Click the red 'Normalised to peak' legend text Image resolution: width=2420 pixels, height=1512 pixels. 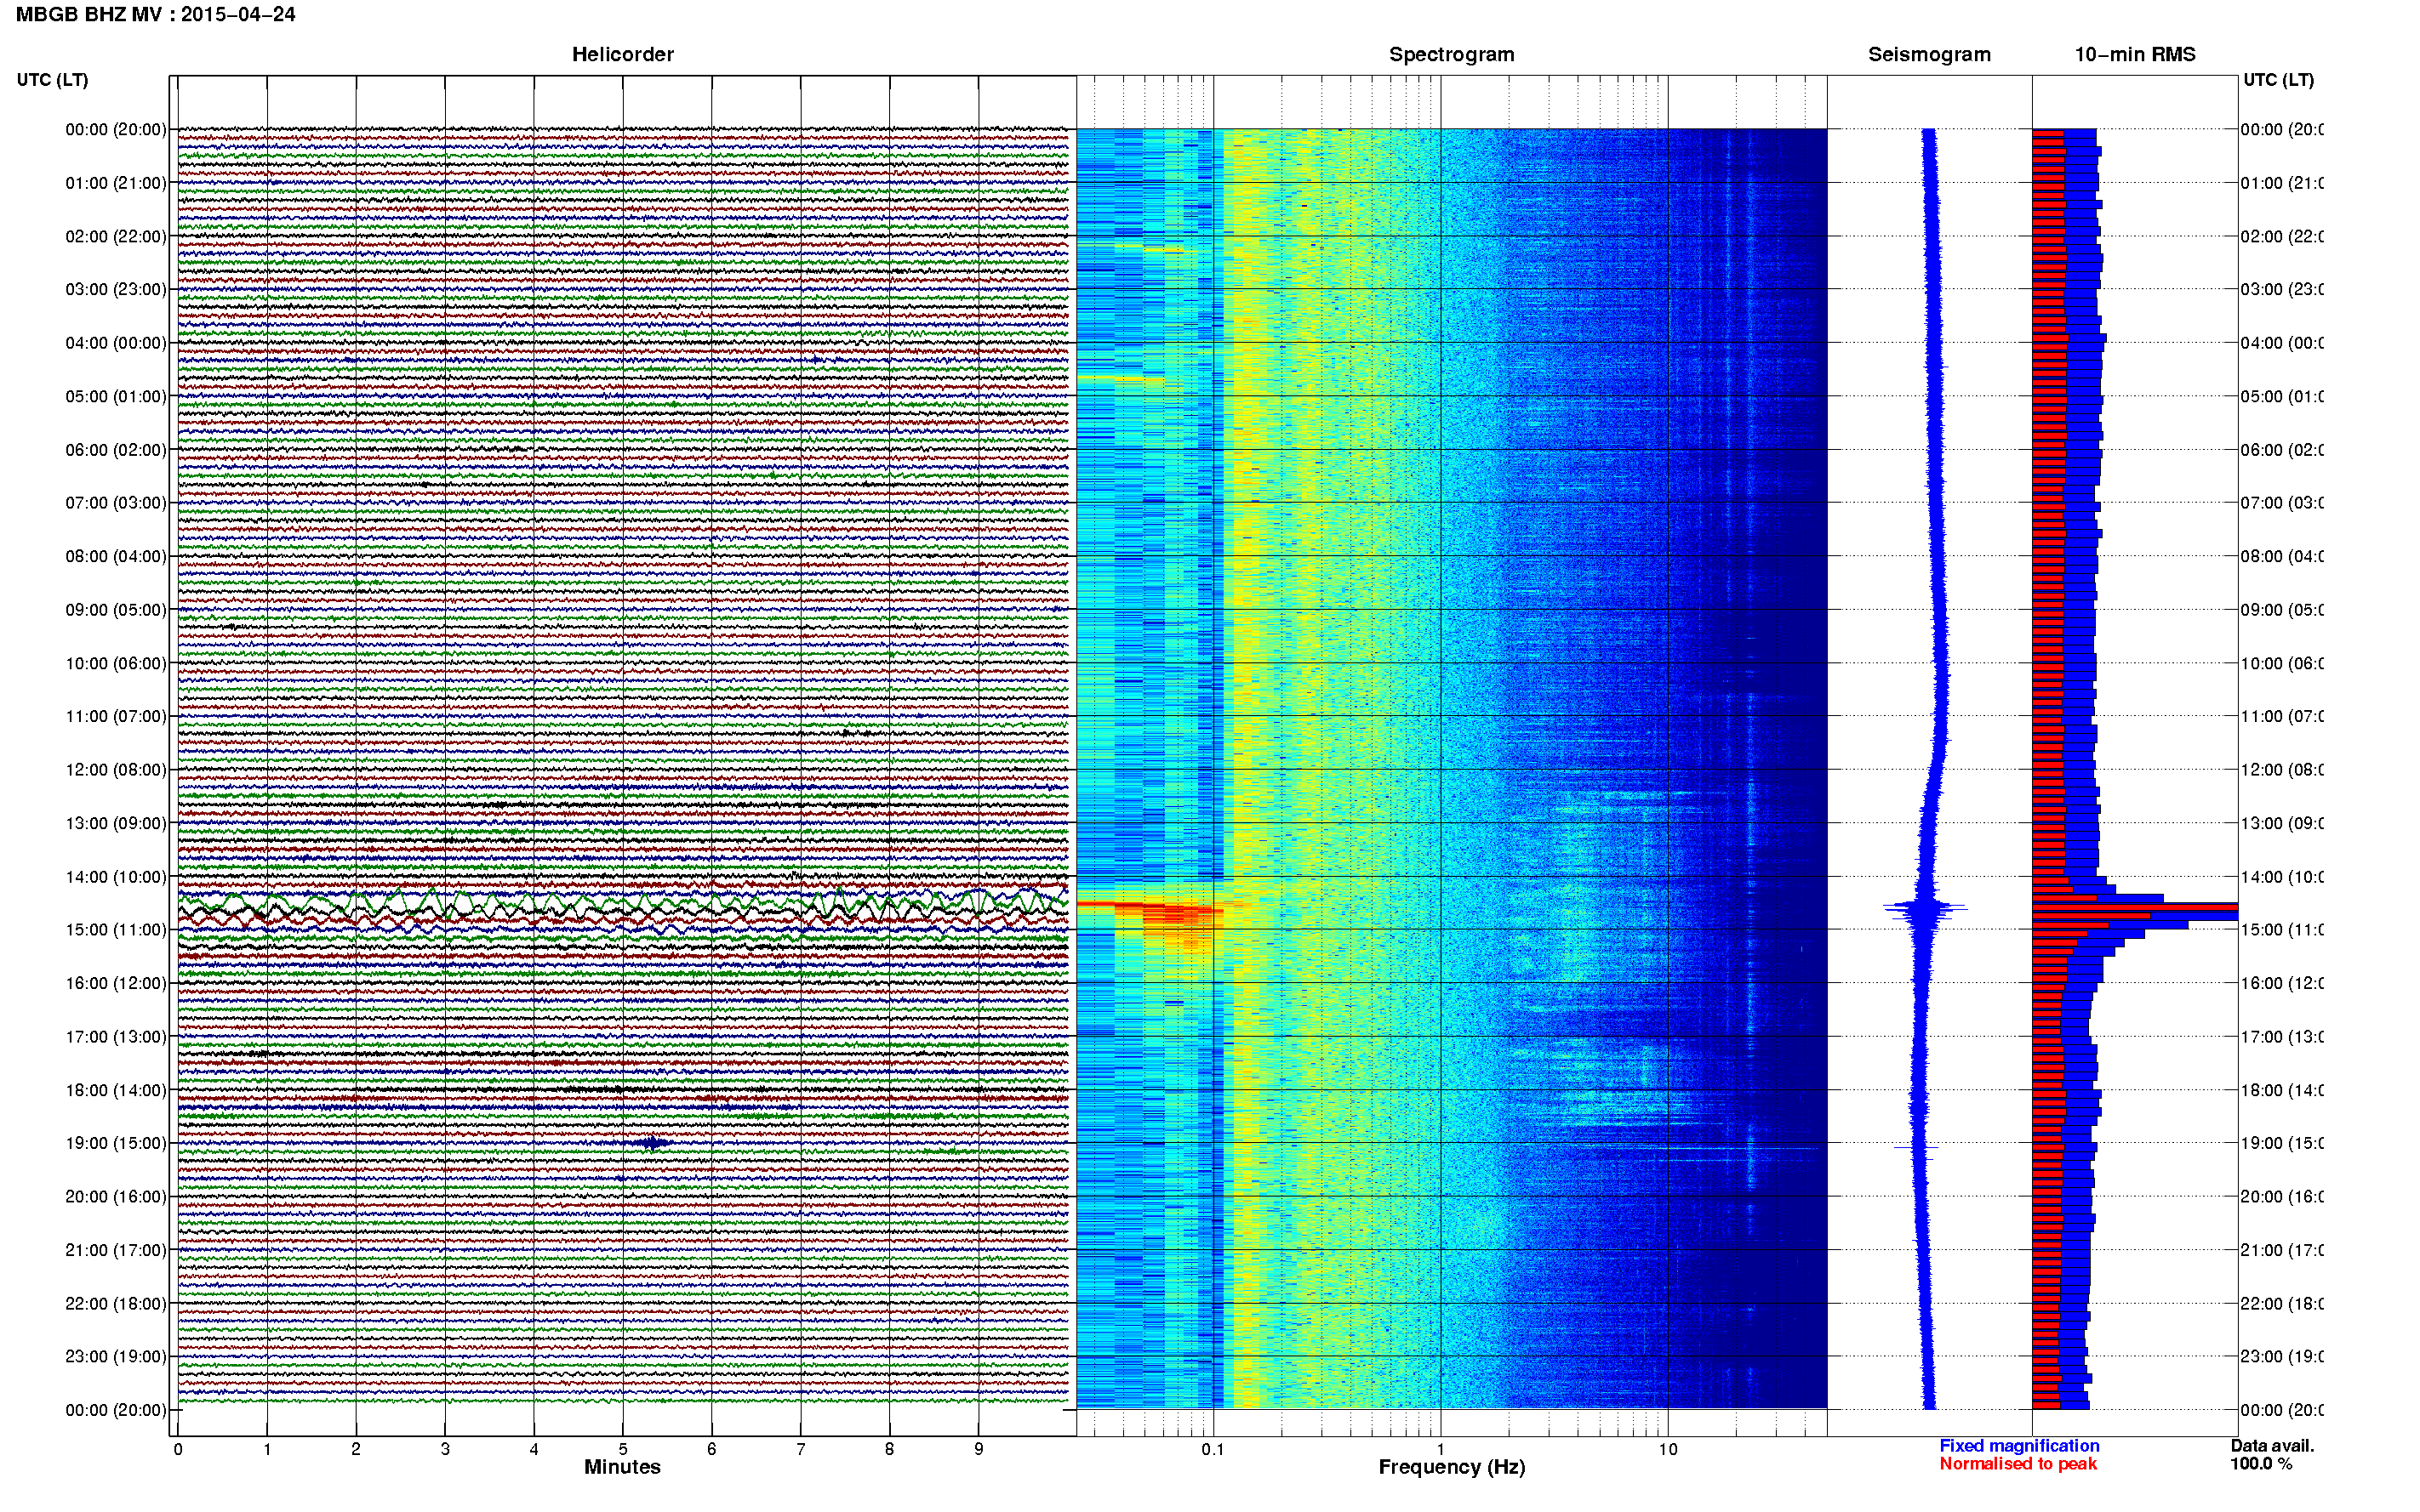pyautogui.click(x=2018, y=1464)
